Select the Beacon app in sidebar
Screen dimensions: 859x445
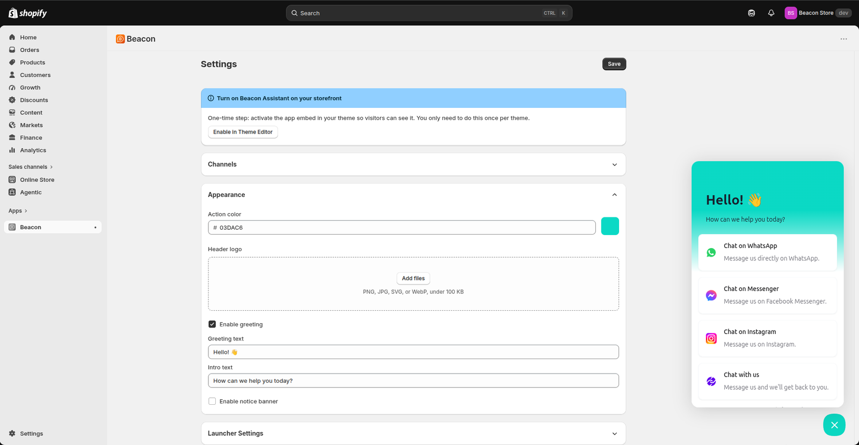pos(53,227)
